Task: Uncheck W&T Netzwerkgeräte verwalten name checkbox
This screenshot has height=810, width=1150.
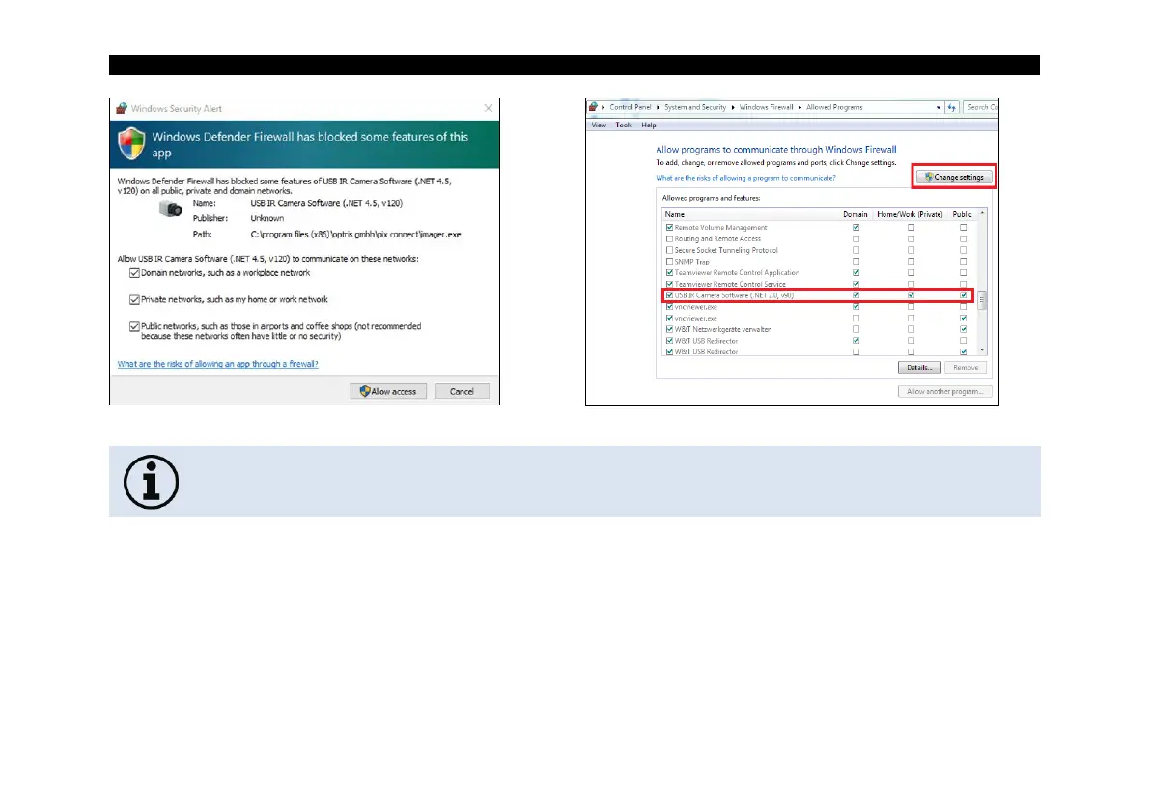Action: point(669,329)
